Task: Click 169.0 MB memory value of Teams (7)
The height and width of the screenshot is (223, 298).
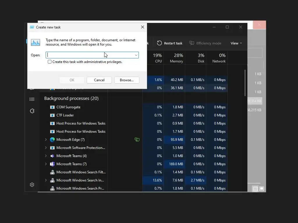Action: (x=174, y=164)
